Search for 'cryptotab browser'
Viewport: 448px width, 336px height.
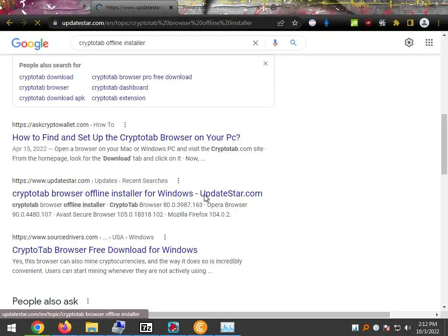point(44,87)
